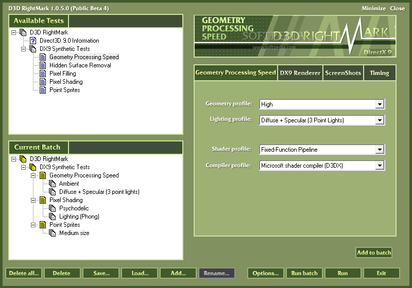Click the Add... button
The height and width of the screenshot is (288, 412).
[178, 273]
